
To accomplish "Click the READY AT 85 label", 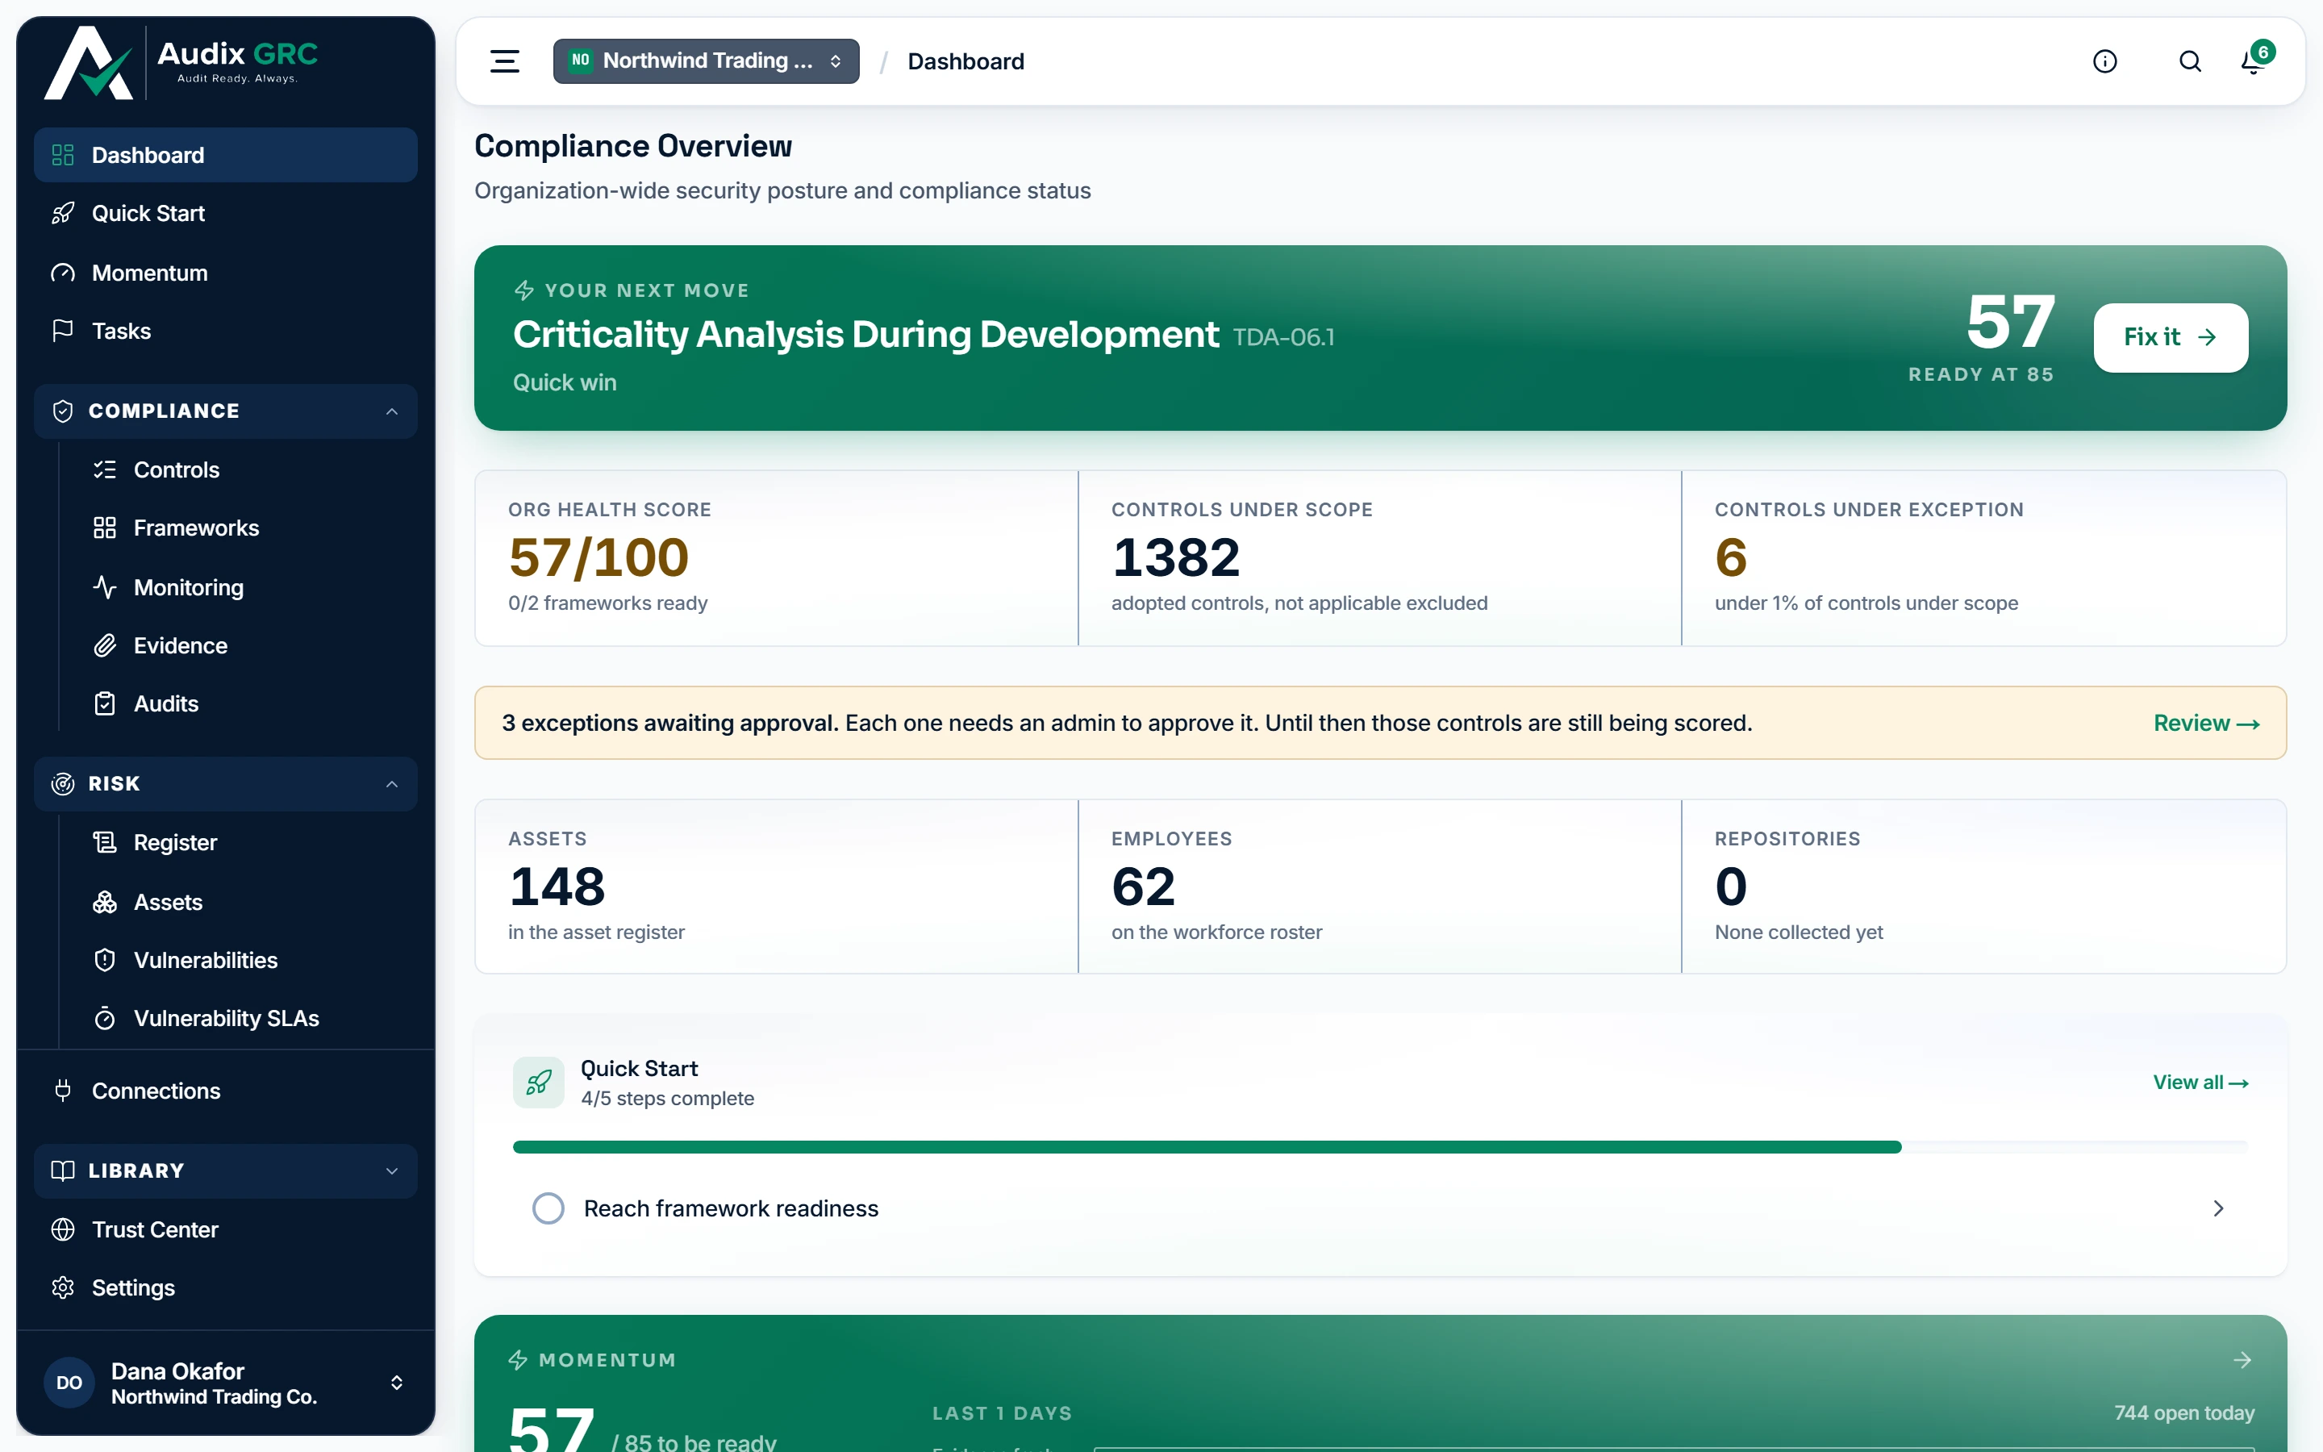I will [1981, 374].
